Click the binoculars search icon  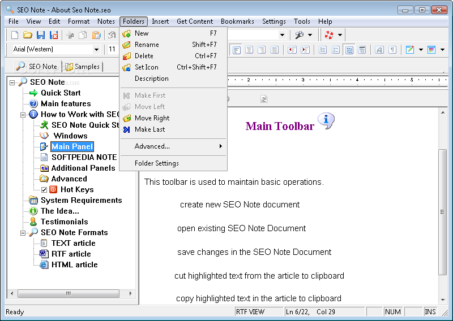300,35
